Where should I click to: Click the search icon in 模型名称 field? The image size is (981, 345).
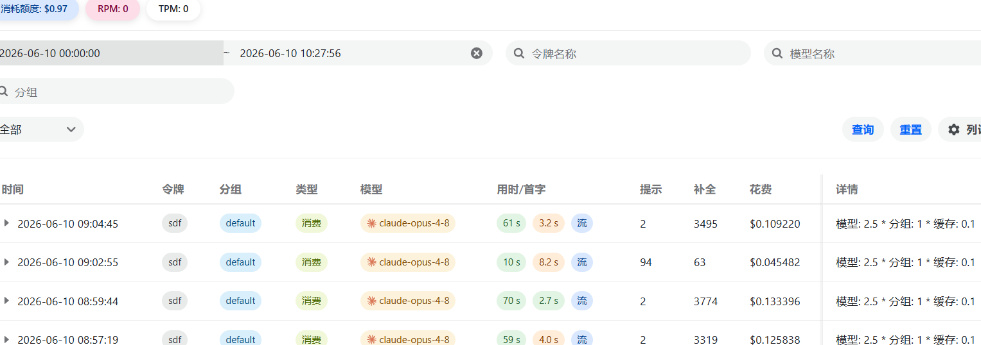[x=777, y=53]
